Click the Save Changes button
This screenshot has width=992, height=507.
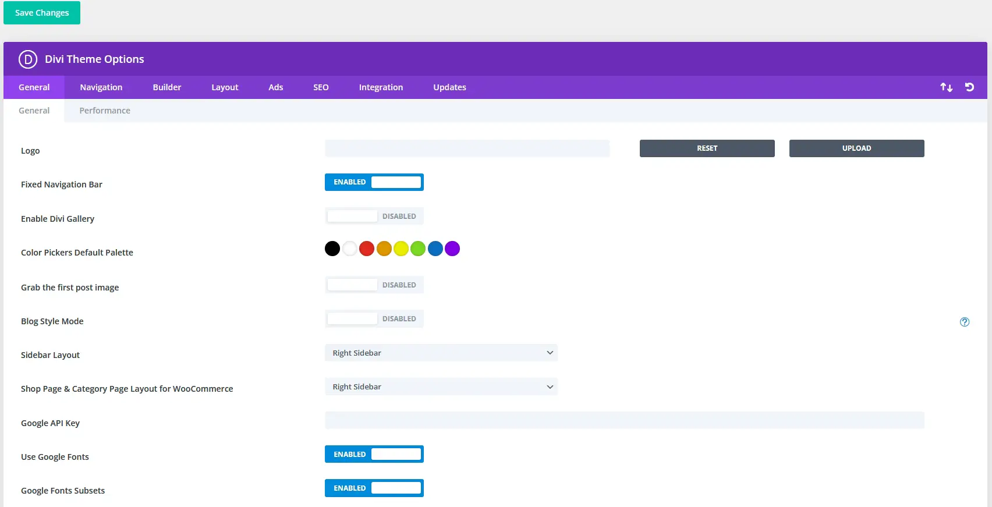[x=42, y=13]
